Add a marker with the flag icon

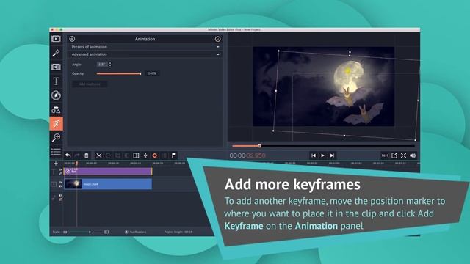(173, 155)
